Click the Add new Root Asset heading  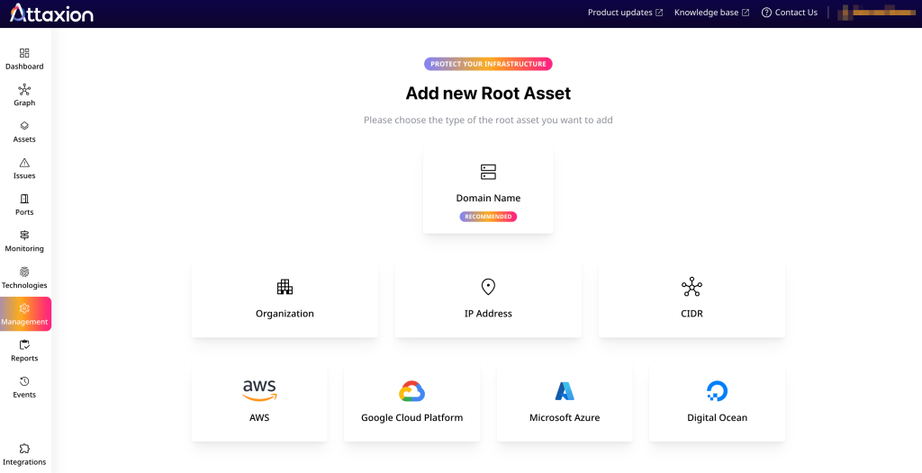[x=488, y=93]
